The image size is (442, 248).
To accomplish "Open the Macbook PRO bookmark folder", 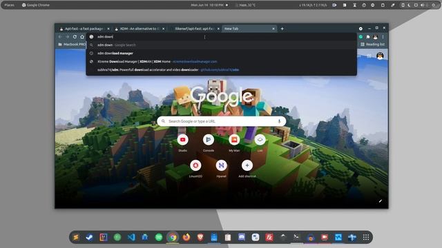I will (72, 44).
